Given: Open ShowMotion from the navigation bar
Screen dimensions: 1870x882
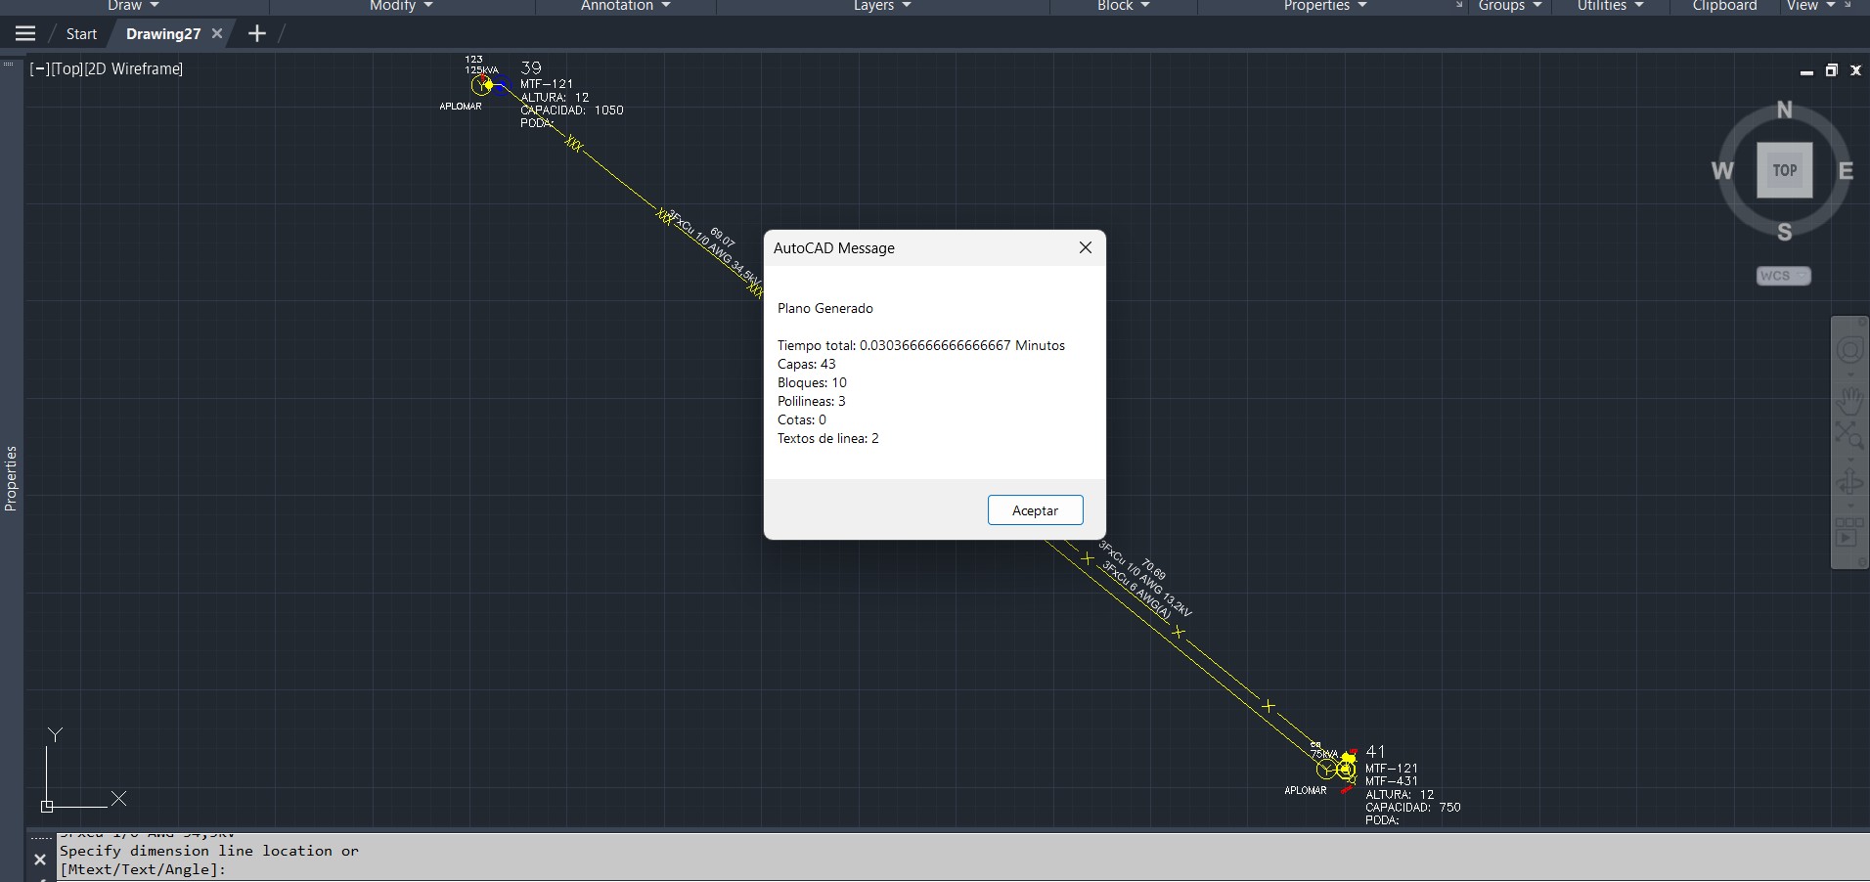Looking at the screenshot, I should point(1848,533).
